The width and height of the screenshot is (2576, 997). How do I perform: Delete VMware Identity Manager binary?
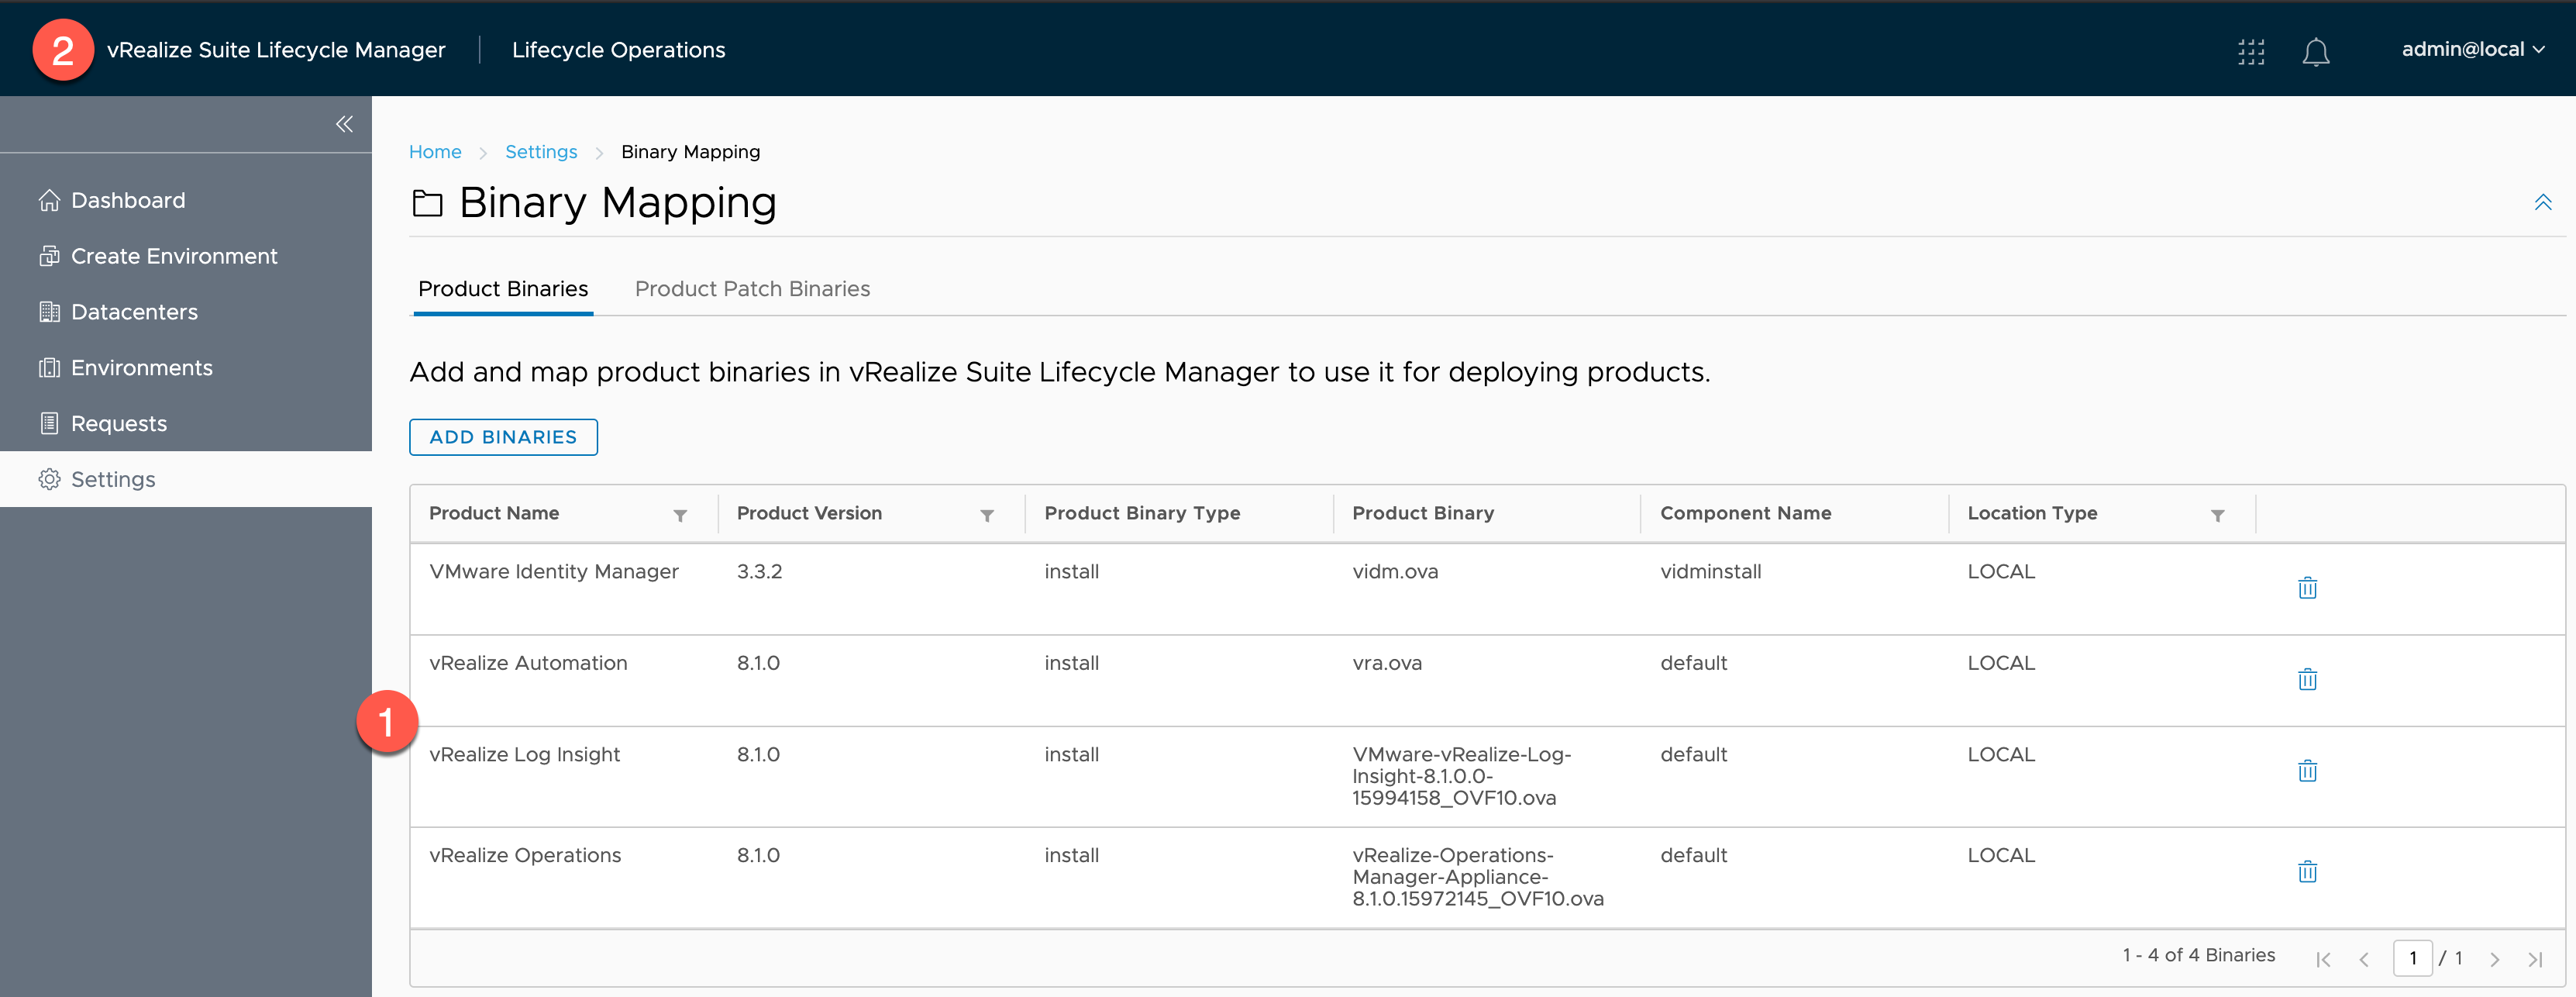tap(2307, 588)
